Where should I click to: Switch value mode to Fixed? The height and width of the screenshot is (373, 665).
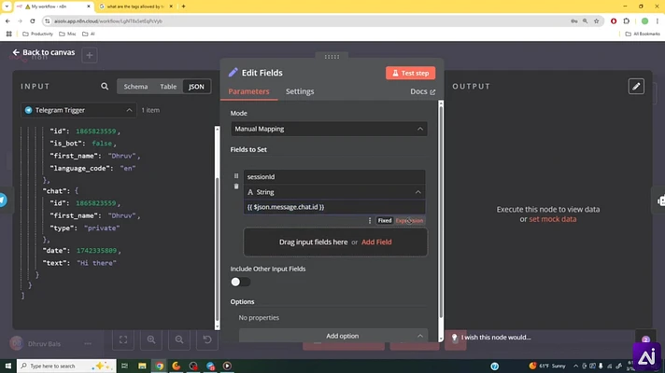pyautogui.click(x=385, y=221)
